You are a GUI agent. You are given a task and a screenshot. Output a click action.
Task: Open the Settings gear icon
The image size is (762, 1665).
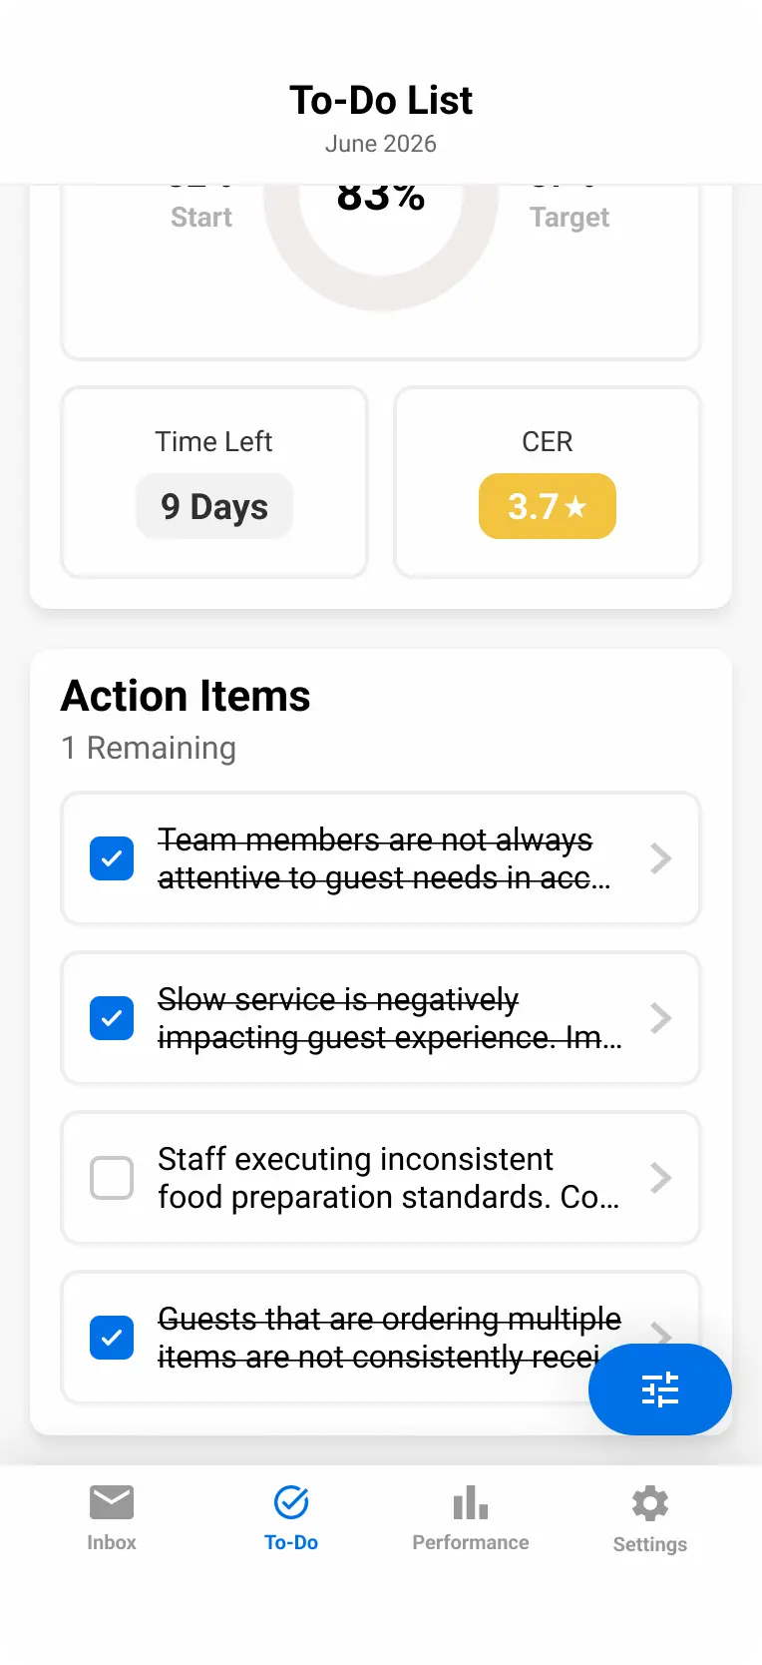pos(650,1502)
